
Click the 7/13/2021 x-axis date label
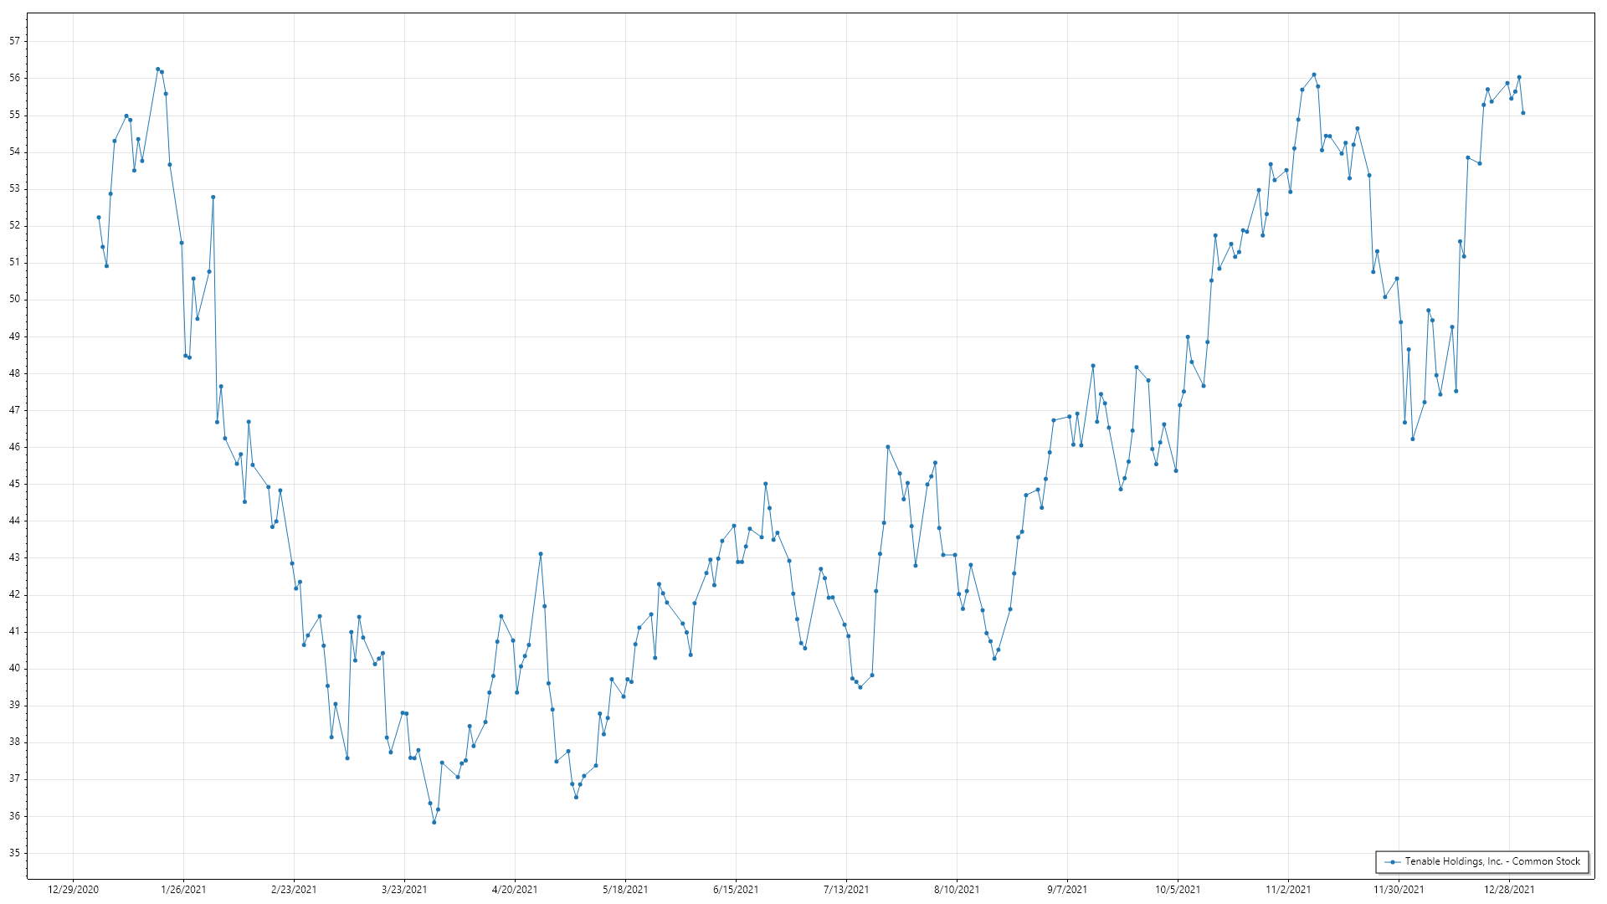[x=846, y=889]
